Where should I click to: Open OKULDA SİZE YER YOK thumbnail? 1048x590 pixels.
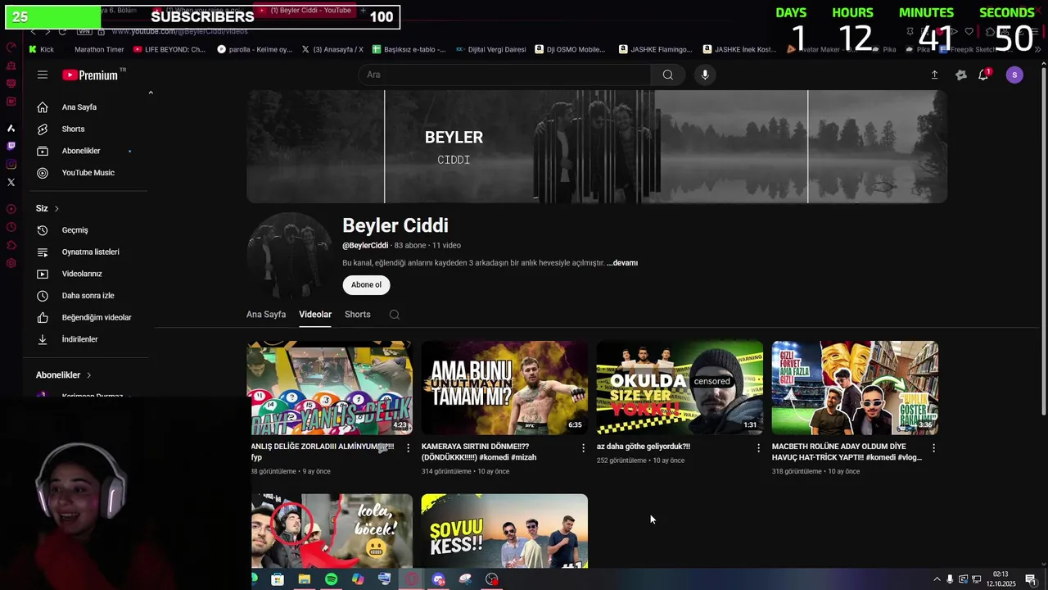(680, 388)
